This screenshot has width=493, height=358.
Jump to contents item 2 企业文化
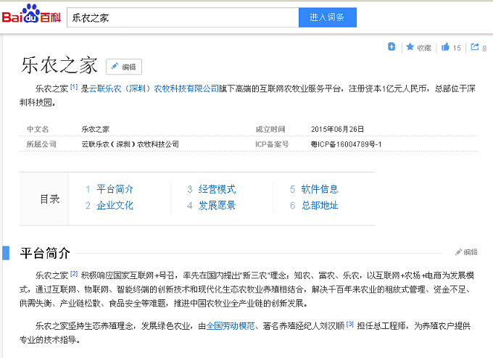(115, 205)
